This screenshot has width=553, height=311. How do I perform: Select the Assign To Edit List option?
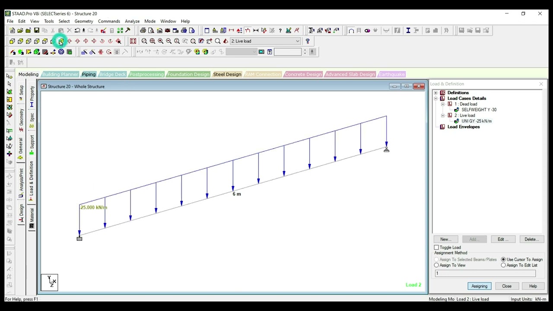click(503, 265)
